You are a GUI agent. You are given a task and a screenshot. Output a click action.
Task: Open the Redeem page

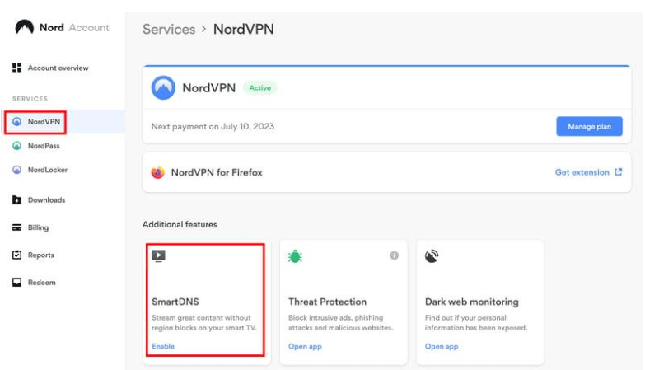pyautogui.click(x=41, y=283)
